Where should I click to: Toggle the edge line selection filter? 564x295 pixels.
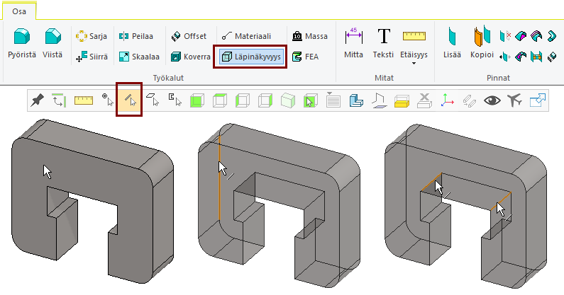[x=129, y=100]
